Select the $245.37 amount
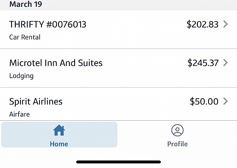 pyautogui.click(x=203, y=63)
